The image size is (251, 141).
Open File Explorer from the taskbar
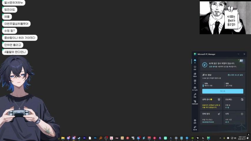[x=63, y=138]
